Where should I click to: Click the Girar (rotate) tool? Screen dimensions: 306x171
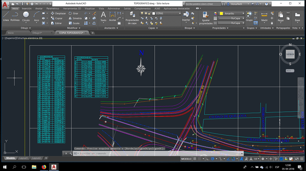tap(73, 13)
